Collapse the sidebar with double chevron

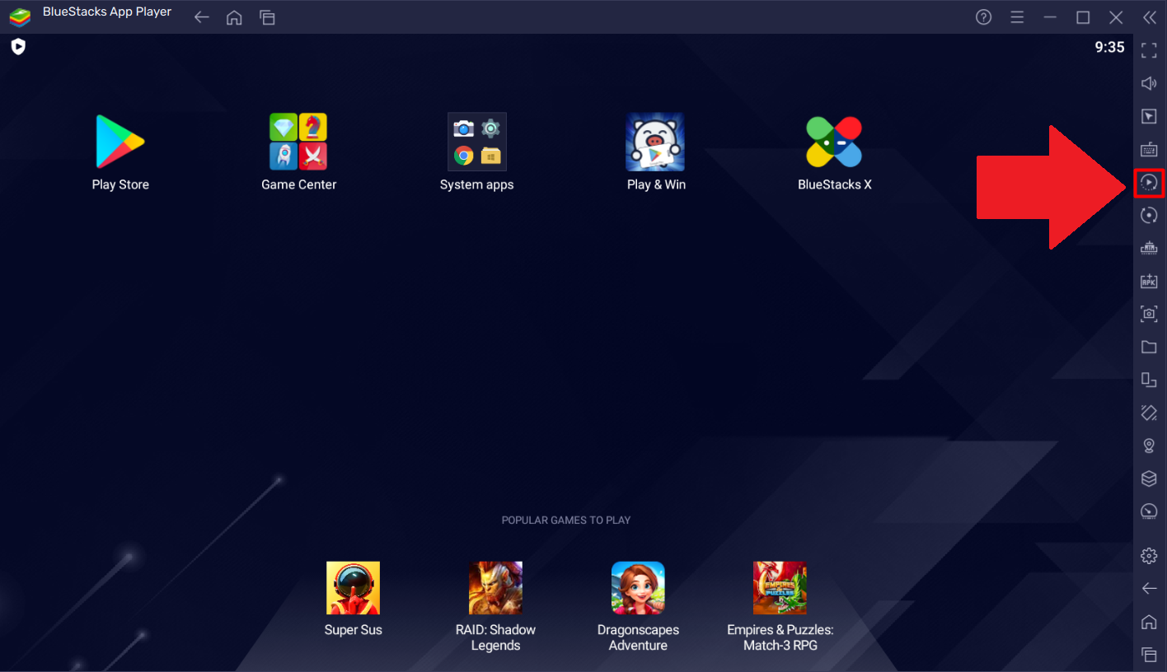pyautogui.click(x=1149, y=17)
